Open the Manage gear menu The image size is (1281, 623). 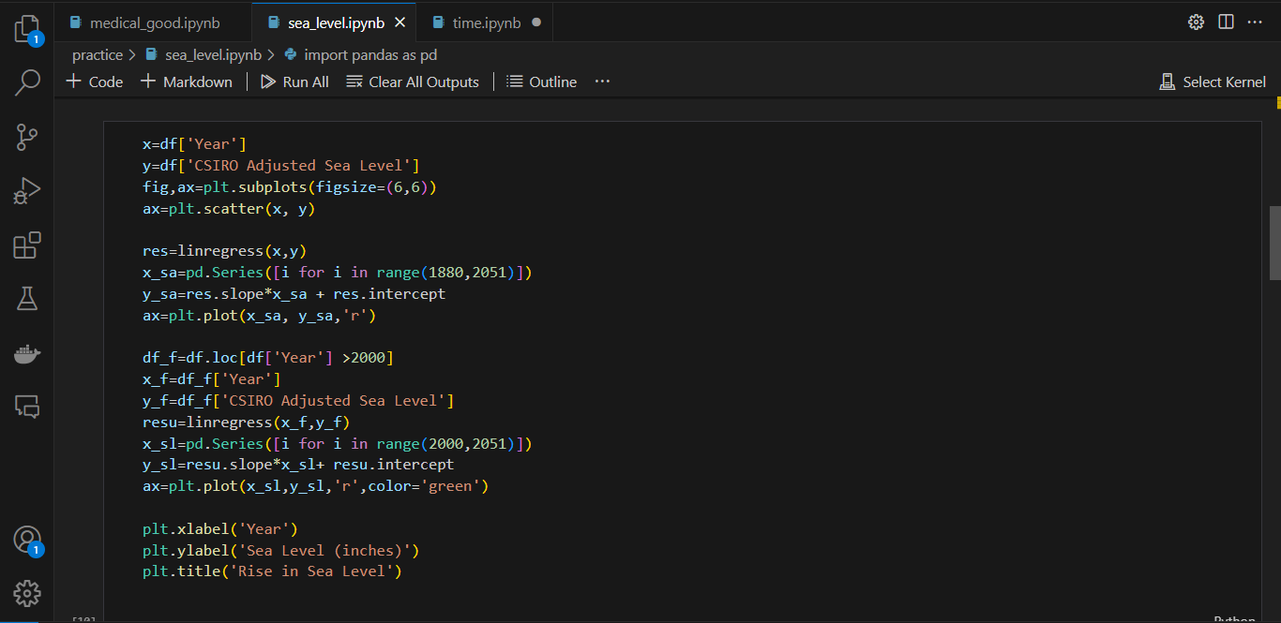(27, 593)
